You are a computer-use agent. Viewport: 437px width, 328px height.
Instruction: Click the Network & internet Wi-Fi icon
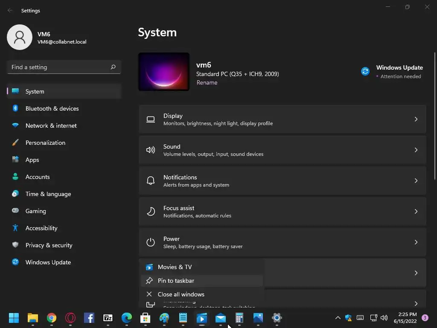pyautogui.click(x=15, y=125)
